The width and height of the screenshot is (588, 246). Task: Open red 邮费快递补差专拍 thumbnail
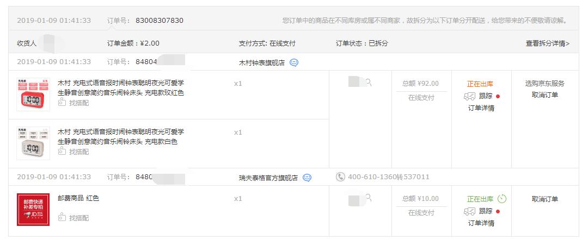click(x=33, y=210)
